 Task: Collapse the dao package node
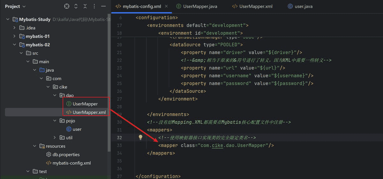point(55,95)
